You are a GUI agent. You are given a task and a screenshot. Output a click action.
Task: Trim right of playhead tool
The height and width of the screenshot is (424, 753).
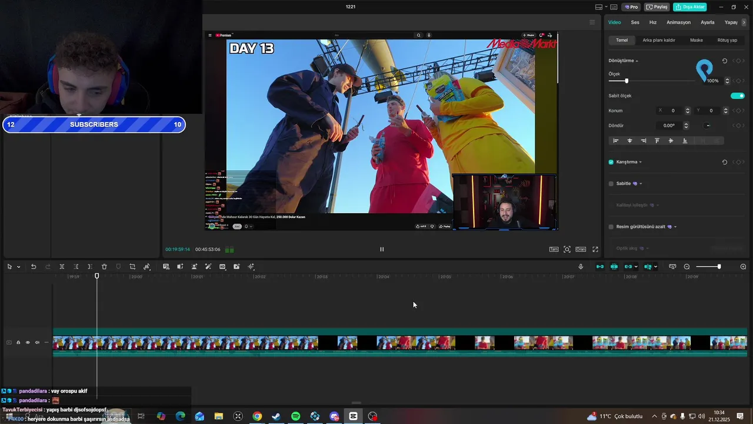(x=90, y=267)
